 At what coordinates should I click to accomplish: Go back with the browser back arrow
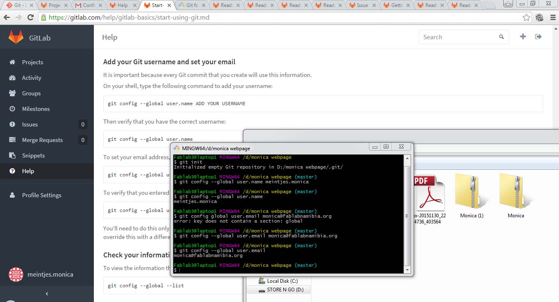point(7,18)
